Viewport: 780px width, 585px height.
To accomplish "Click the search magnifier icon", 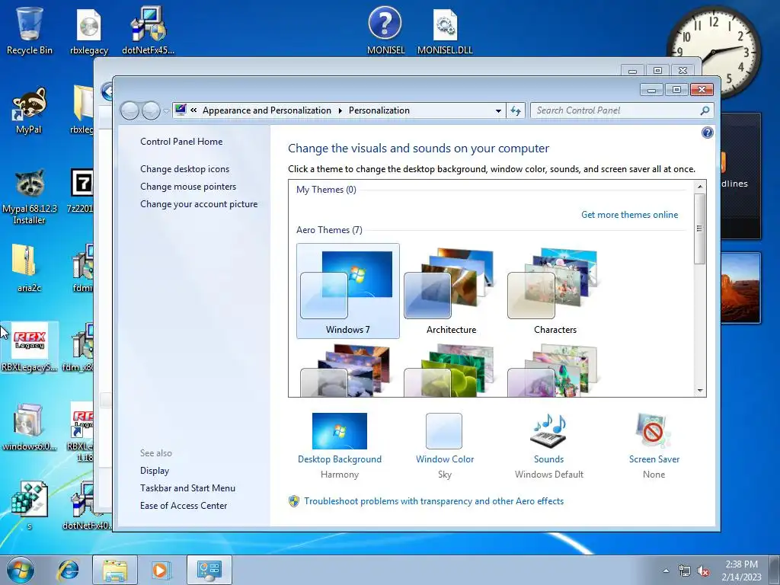I will [705, 110].
